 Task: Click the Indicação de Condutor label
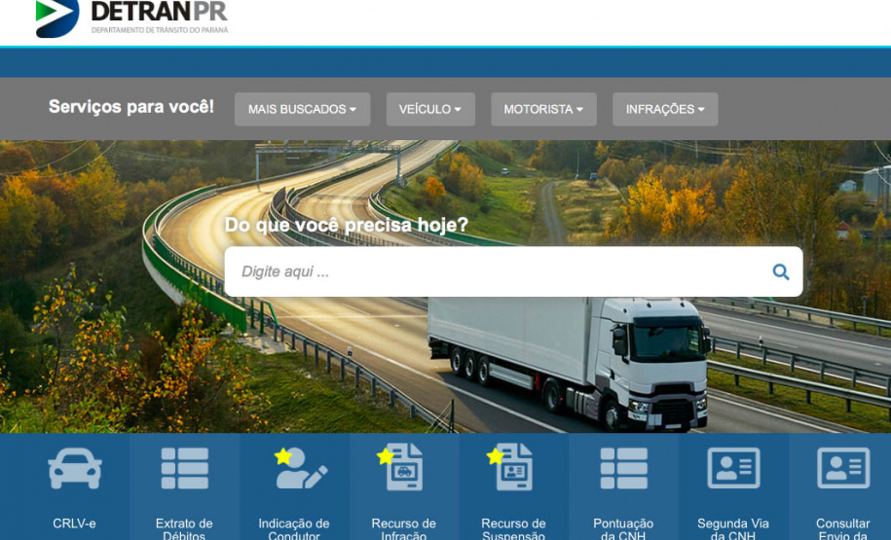pyautogui.click(x=294, y=528)
